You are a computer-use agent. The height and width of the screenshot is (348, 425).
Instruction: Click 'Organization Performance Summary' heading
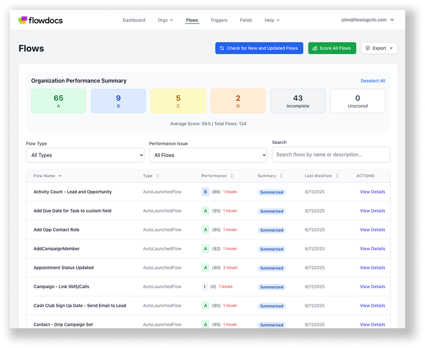tap(79, 81)
